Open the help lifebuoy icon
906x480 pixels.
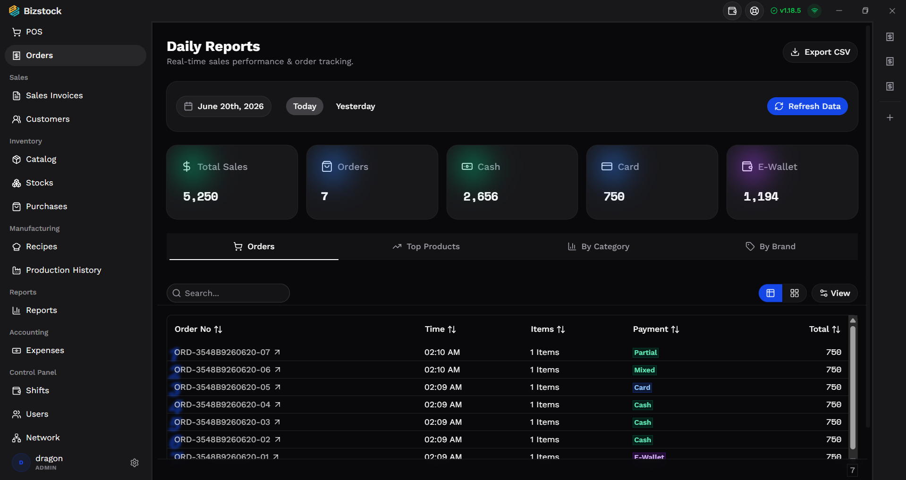[x=754, y=11]
